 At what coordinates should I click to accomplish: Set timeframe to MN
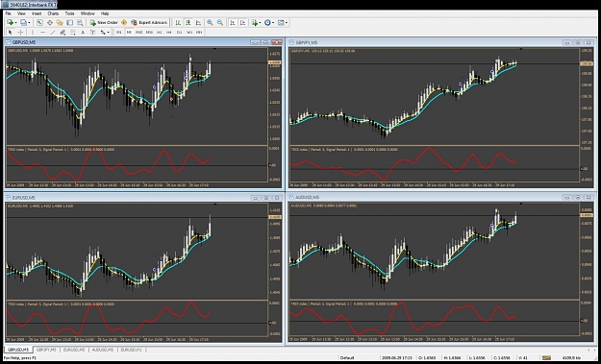coord(199,32)
